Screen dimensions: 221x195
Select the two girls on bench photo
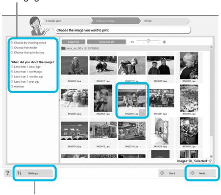click(x=132, y=98)
